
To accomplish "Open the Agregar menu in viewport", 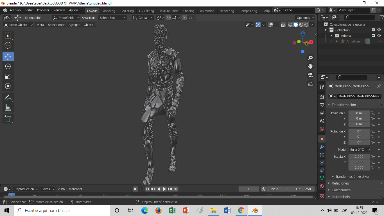I will click(74, 25).
